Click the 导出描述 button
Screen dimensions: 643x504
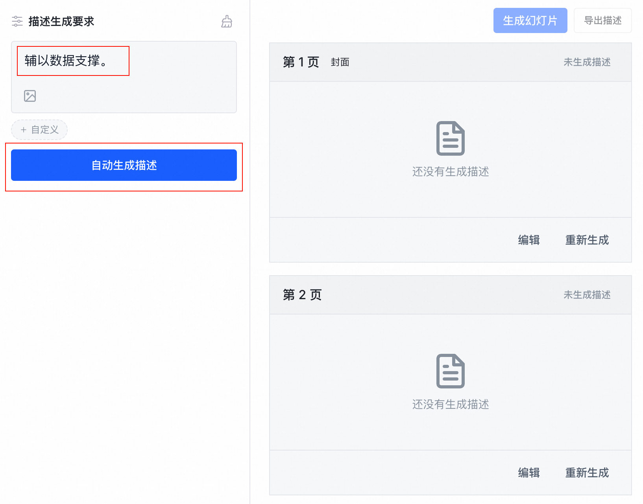603,20
